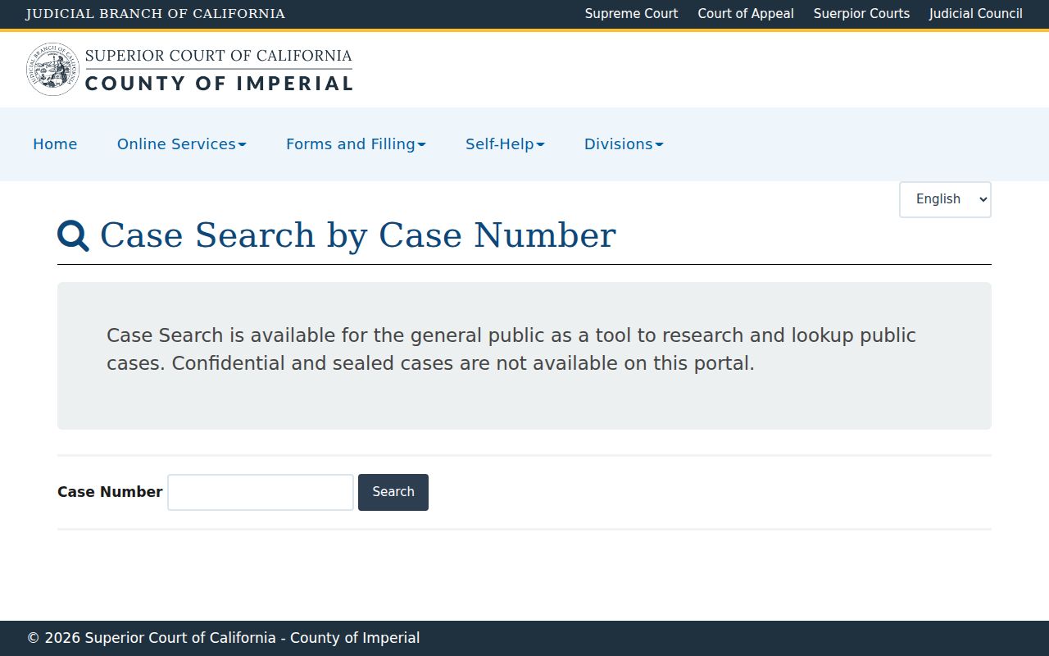Click the Search button
Viewport: 1049px width, 656px height.
coord(393,492)
